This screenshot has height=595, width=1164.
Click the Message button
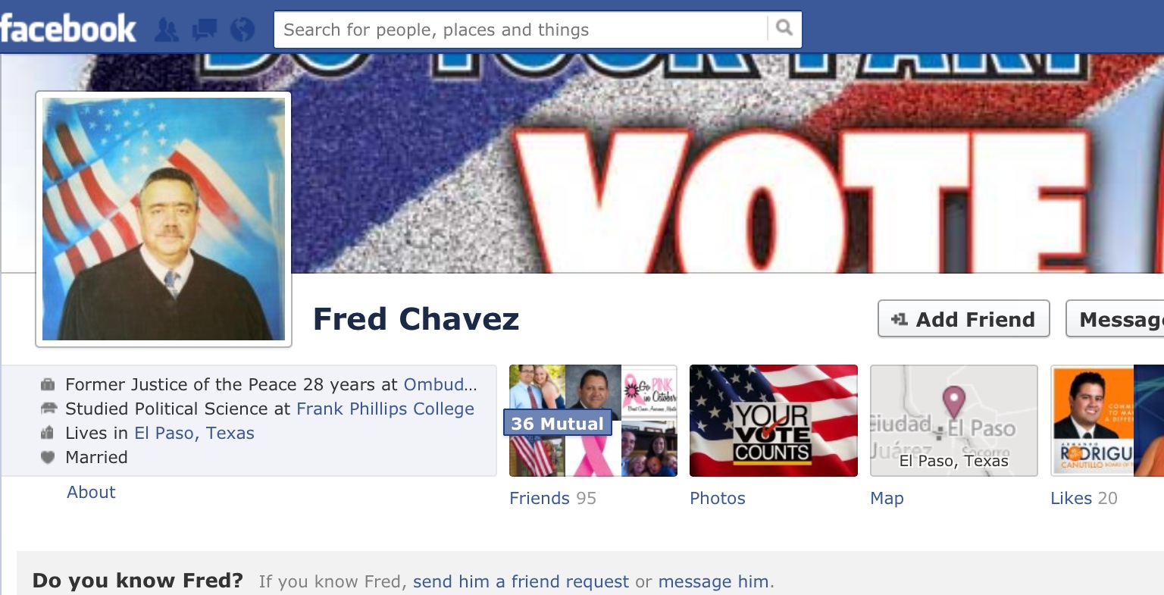[x=1115, y=319]
